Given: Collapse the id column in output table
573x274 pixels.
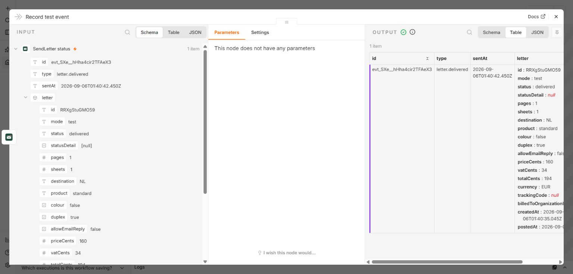Looking at the screenshot, I should click(427, 59).
